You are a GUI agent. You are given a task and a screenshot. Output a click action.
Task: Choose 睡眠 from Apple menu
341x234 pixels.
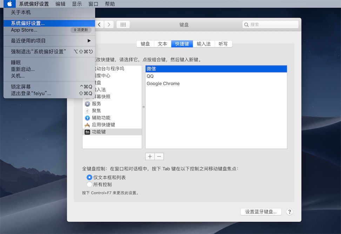49,63
